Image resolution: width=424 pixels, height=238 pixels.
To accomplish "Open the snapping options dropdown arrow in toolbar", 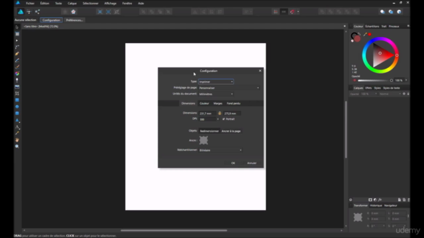I will click(x=298, y=12).
